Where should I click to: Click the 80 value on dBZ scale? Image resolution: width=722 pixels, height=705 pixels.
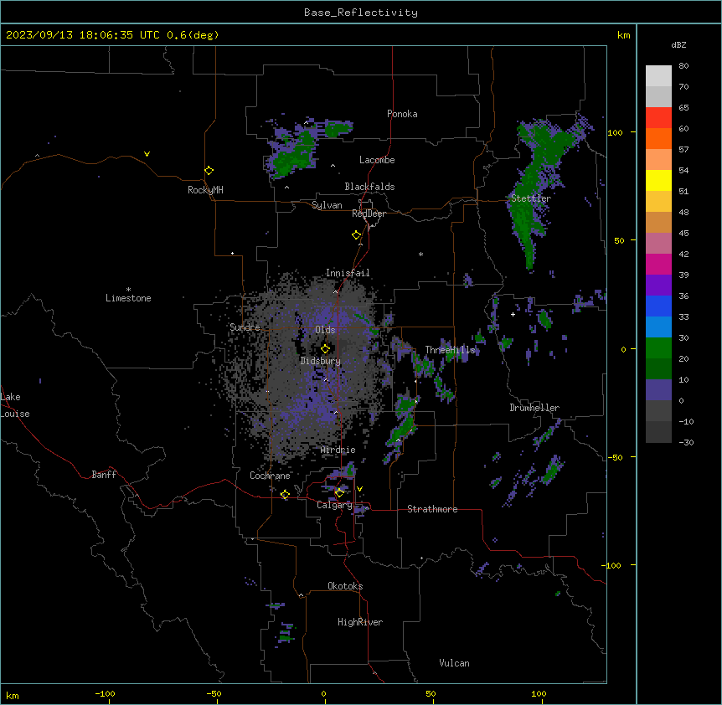pyautogui.click(x=683, y=66)
